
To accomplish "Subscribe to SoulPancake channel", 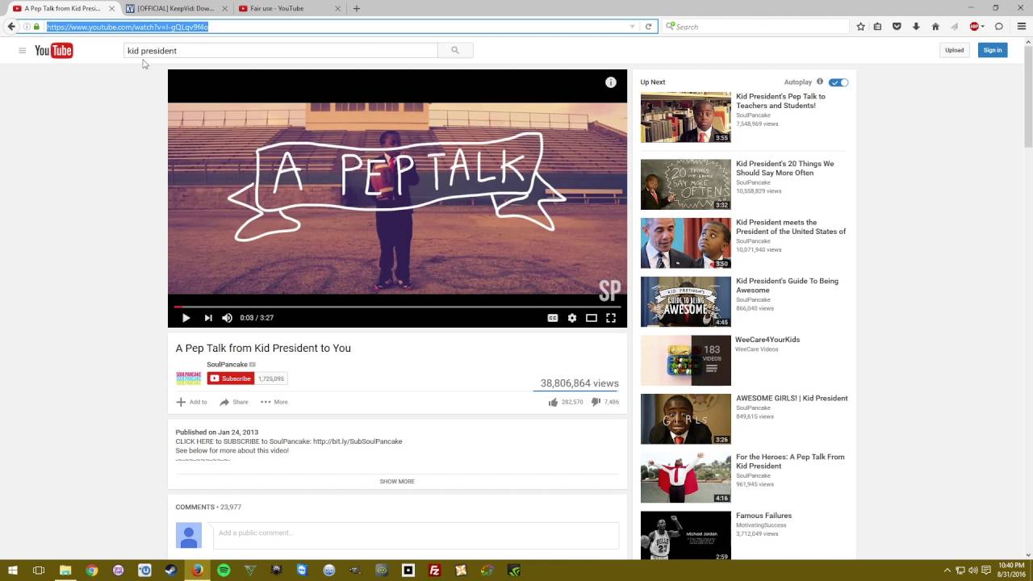I will [231, 378].
